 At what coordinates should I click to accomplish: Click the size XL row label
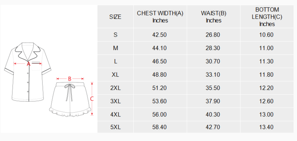click(x=115, y=75)
